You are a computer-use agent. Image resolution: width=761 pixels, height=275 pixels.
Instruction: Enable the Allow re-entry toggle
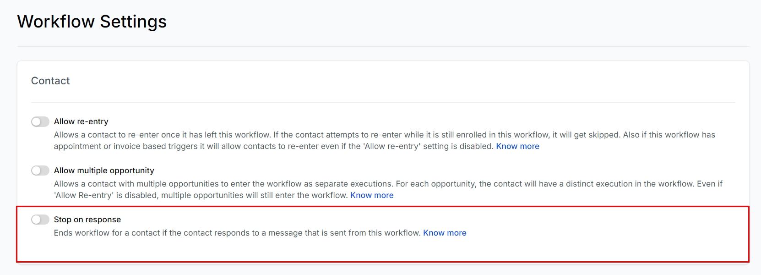[40, 121]
